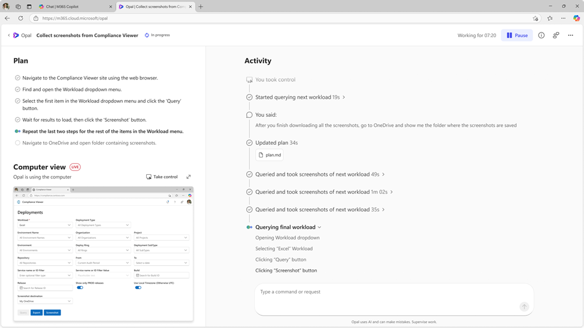Pause the Opal agent task
584x328 pixels.
(517, 35)
